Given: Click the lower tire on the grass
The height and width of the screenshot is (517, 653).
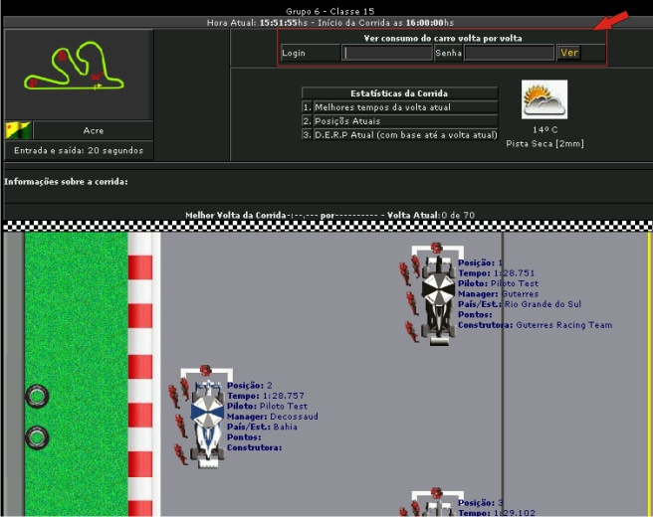Looking at the screenshot, I should pyautogui.click(x=37, y=436).
